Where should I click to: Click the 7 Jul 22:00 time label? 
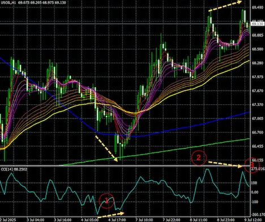point(172,220)
